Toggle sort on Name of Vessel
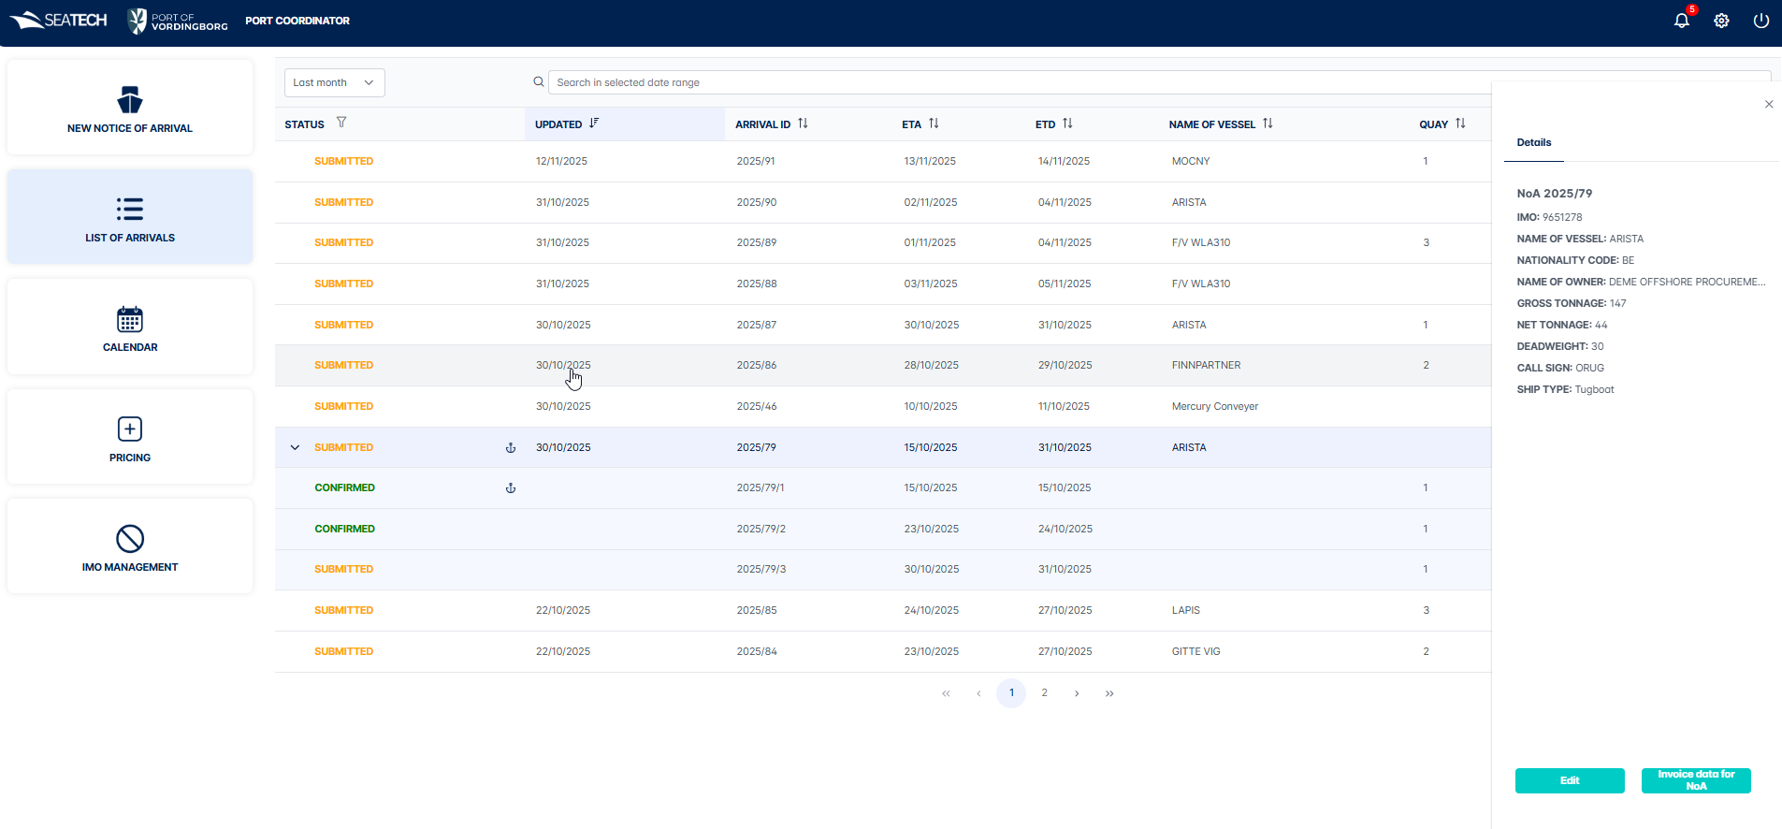Screen dimensions: 1782x829 [1268, 124]
